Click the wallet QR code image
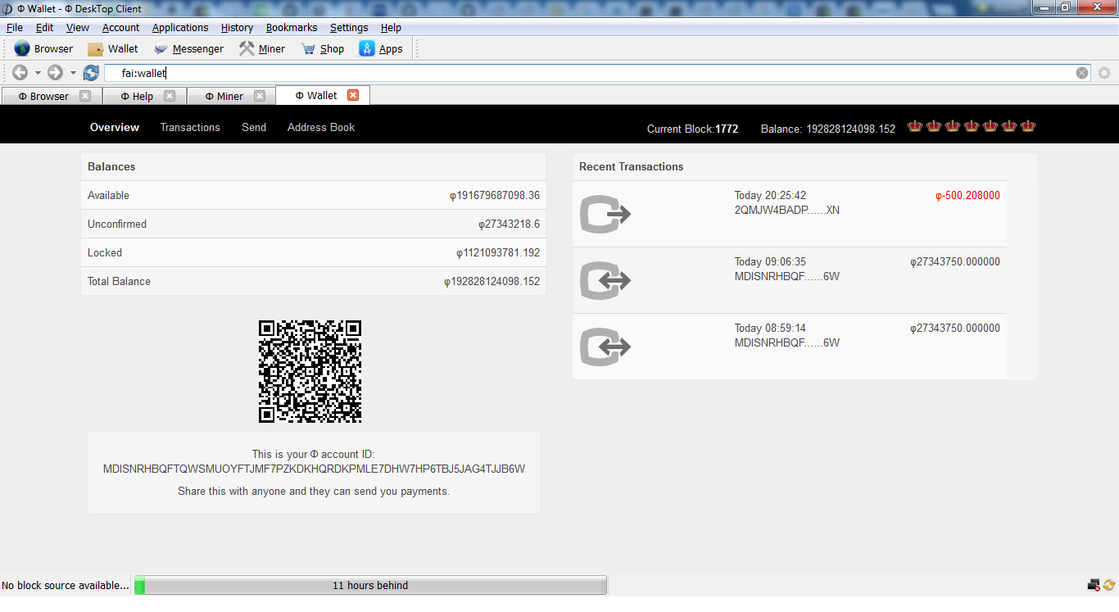Screen dimensions: 1119x612 (x=310, y=371)
